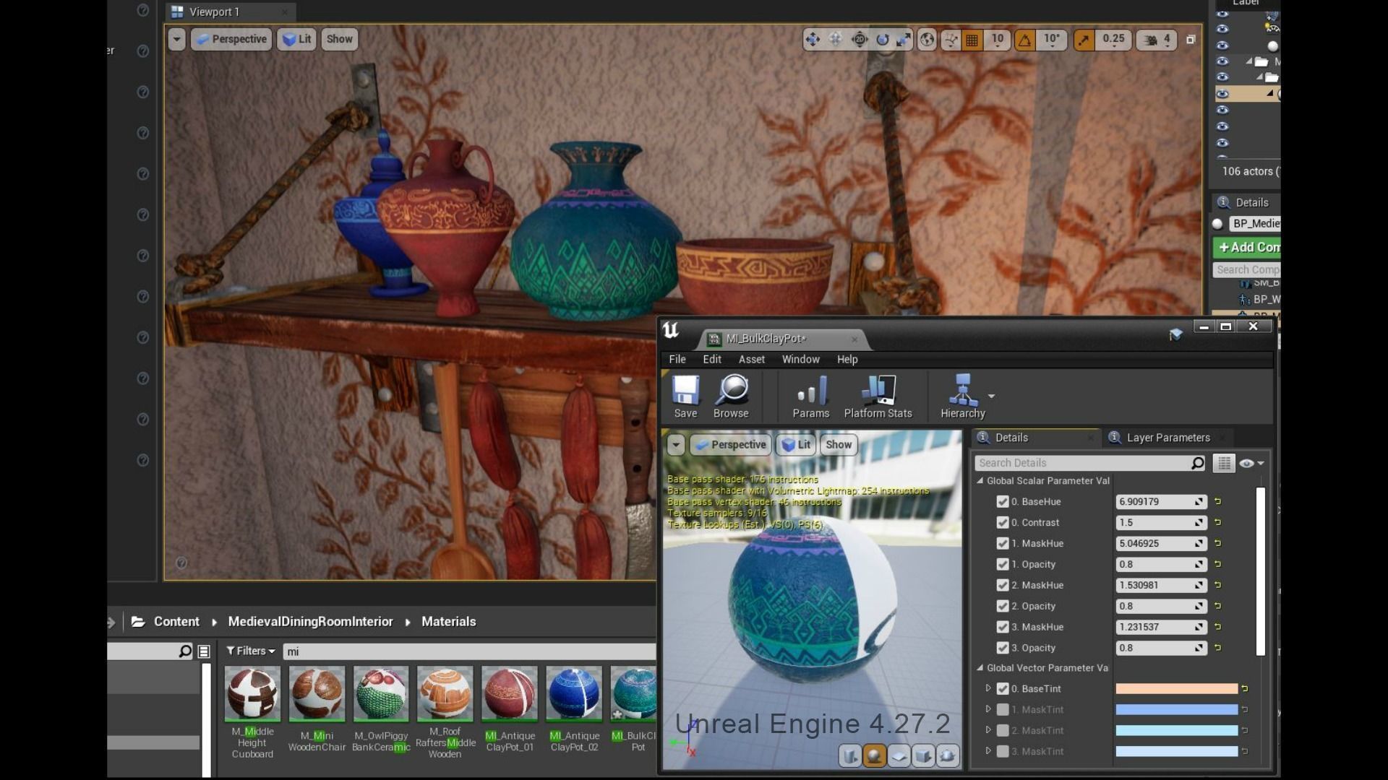
Task: Click the Add Component button
Action: (1248, 247)
